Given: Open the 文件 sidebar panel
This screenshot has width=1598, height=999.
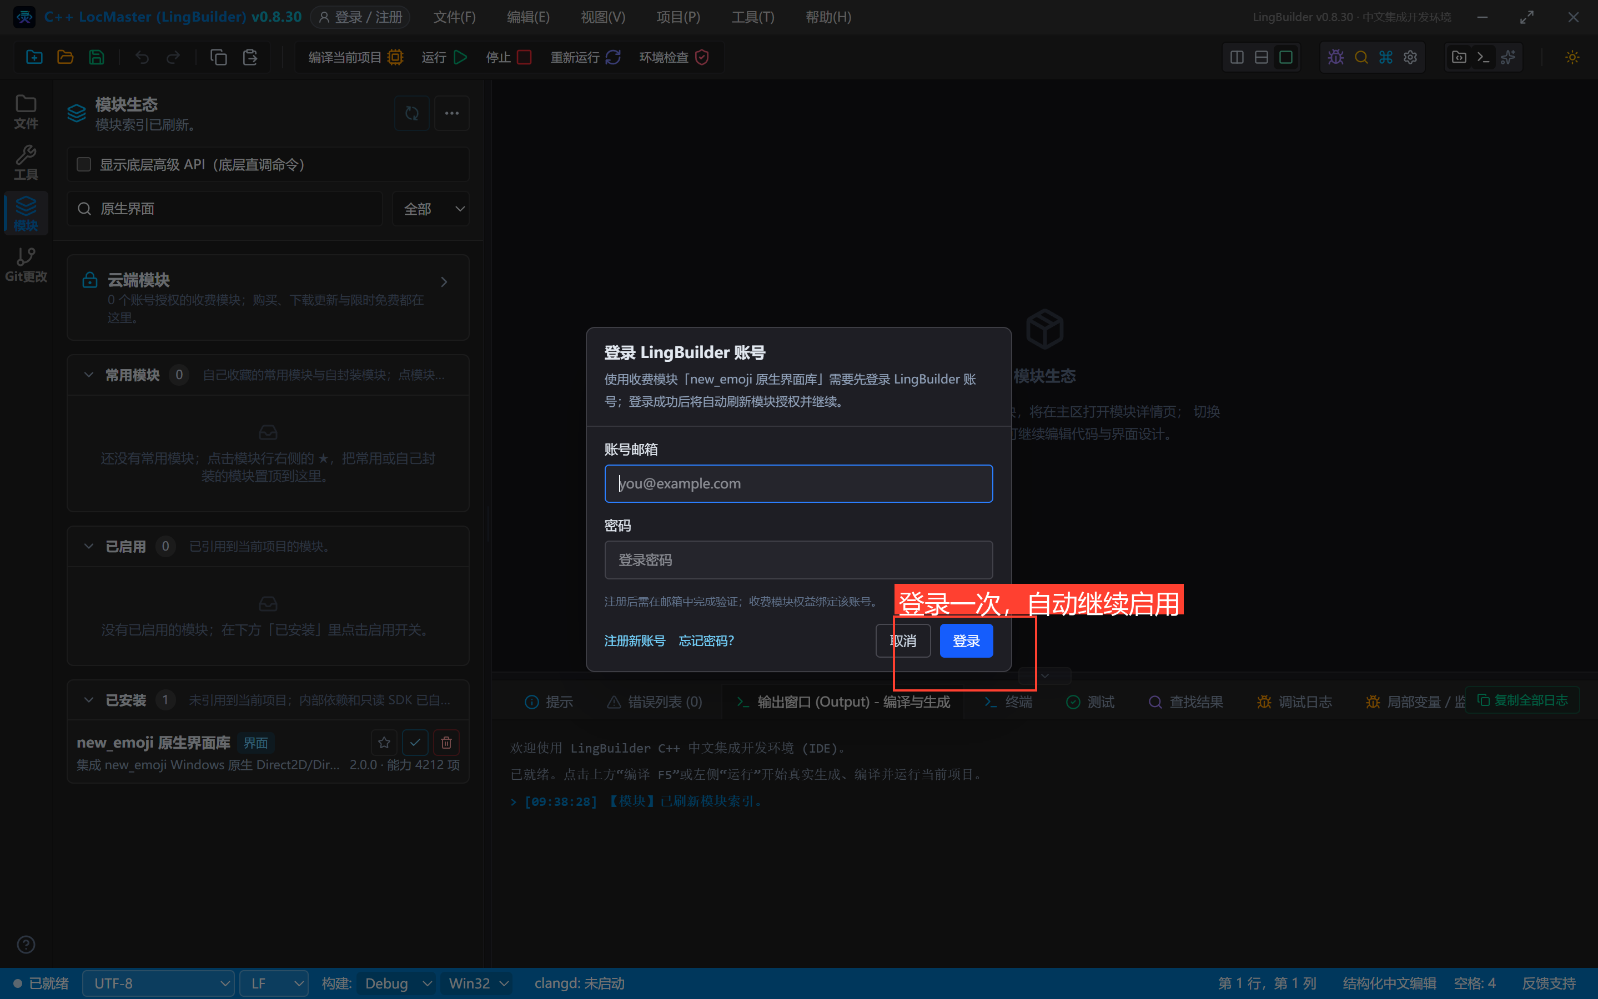Looking at the screenshot, I should (x=26, y=112).
